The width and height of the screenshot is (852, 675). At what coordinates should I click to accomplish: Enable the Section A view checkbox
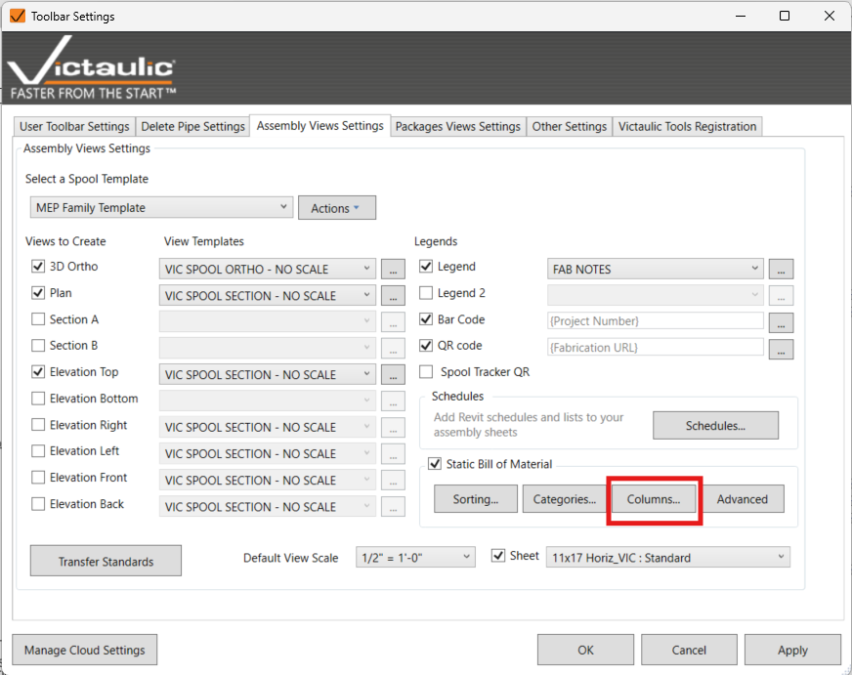(39, 319)
